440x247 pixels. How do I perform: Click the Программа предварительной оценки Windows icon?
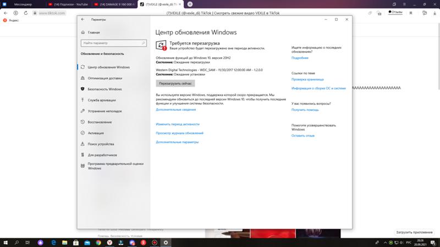[82, 166]
